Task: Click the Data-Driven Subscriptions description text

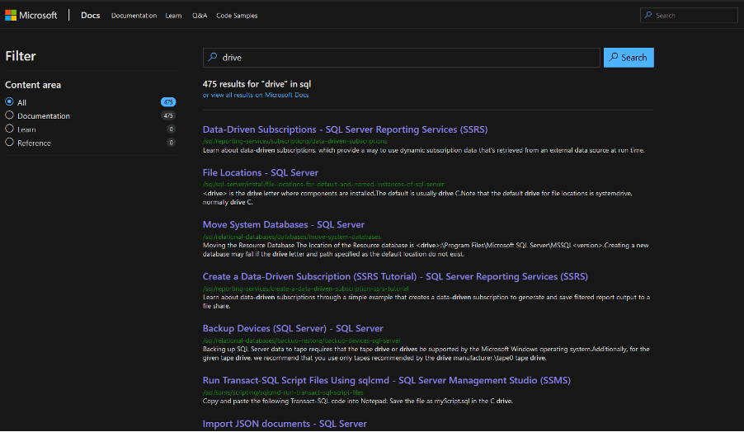Action: coord(424,150)
